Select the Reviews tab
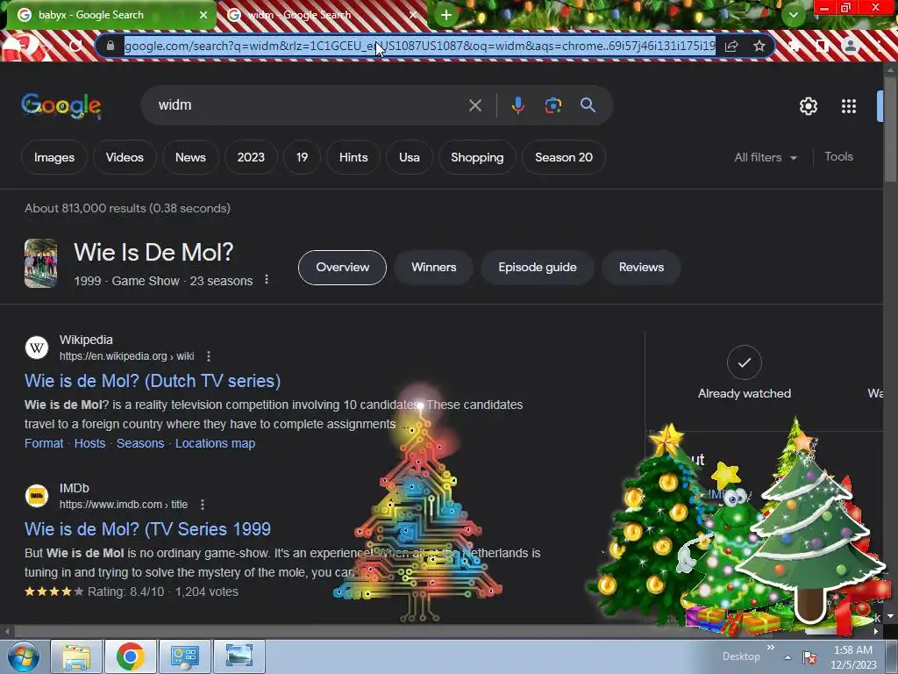Viewport: 898px width, 674px height. 641,268
